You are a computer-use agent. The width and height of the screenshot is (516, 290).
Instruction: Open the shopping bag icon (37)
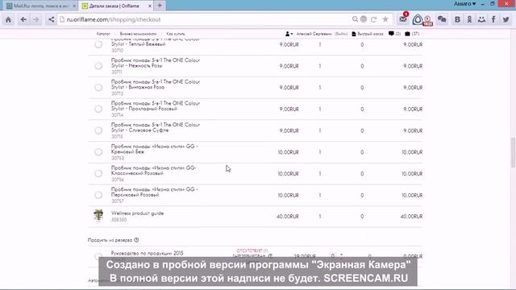tap(407, 34)
